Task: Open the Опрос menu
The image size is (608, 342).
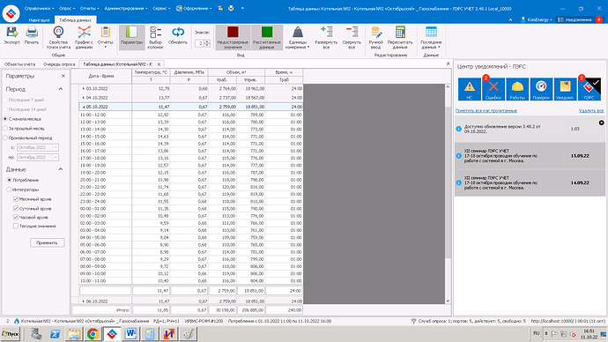Action: point(67,8)
